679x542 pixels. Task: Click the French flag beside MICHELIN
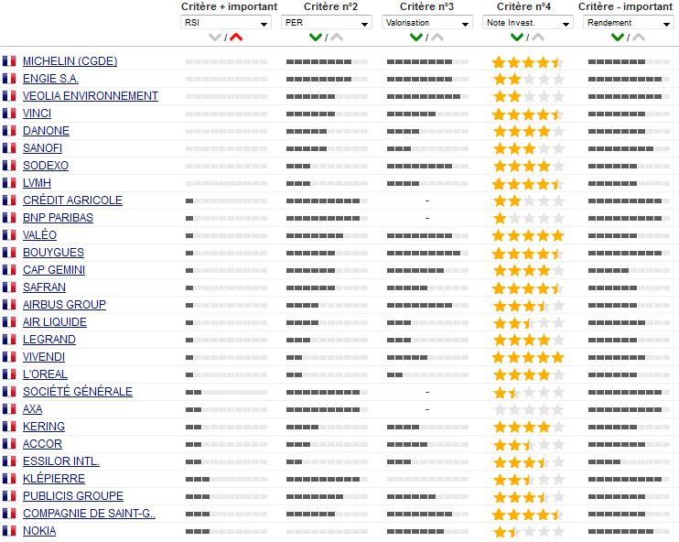(9, 61)
